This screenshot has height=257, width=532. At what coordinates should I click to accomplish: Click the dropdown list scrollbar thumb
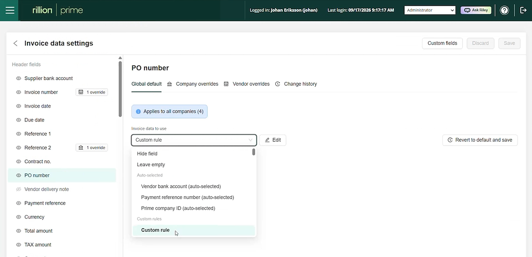pos(254,152)
